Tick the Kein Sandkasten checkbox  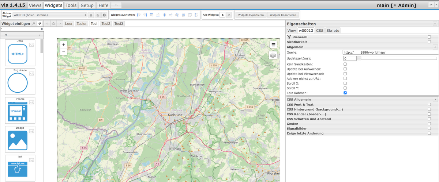tap(345, 64)
